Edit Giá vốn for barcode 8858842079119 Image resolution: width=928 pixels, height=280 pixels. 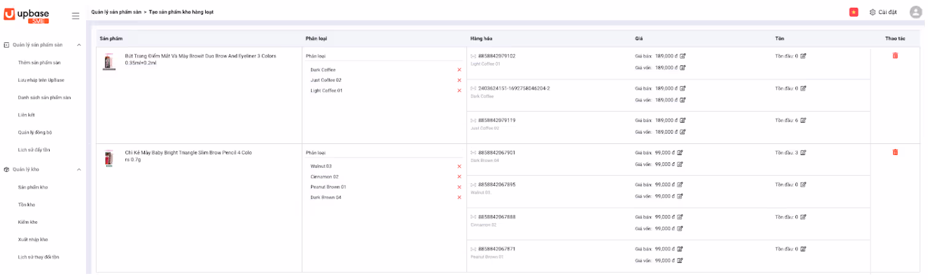pyautogui.click(x=683, y=132)
